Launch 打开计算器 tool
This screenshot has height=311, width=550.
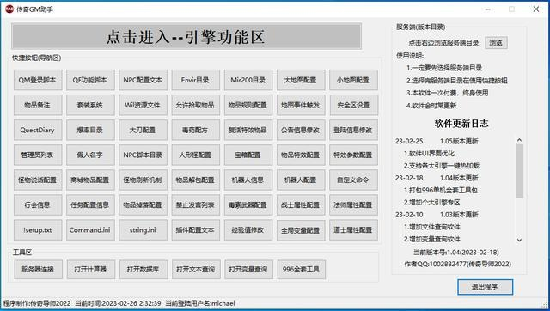(91, 269)
